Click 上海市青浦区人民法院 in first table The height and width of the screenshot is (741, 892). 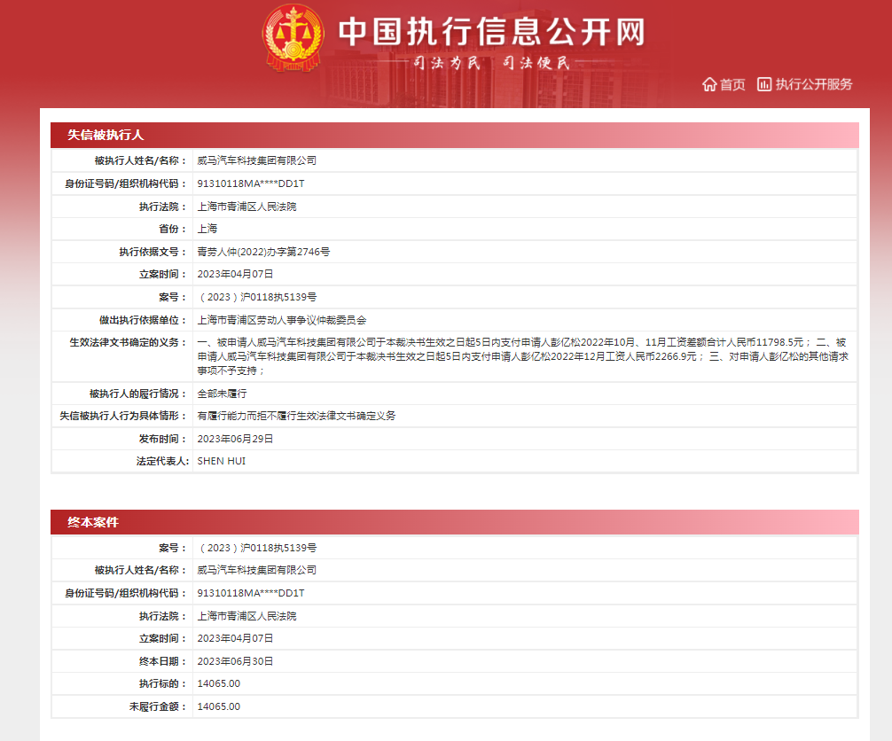click(246, 207)
